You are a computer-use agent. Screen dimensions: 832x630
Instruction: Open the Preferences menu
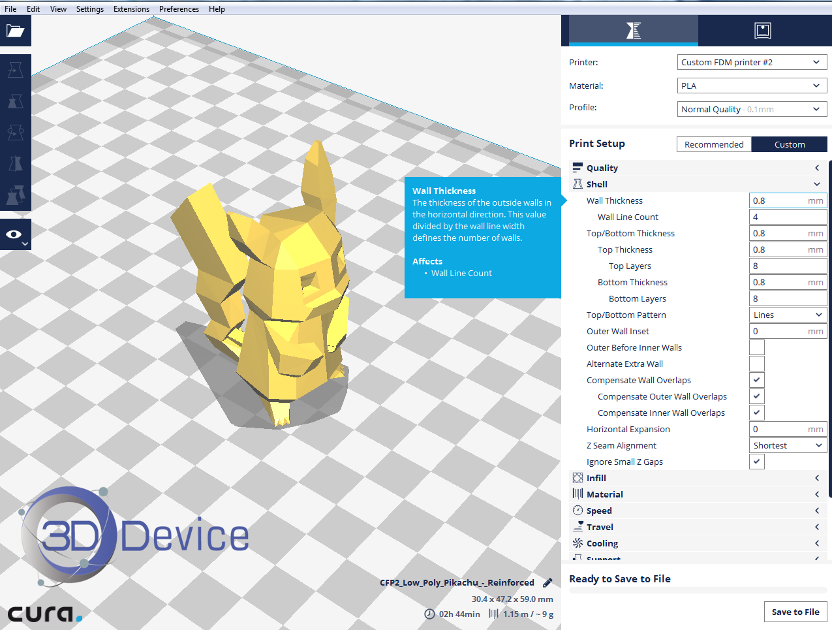coord(179,9)
